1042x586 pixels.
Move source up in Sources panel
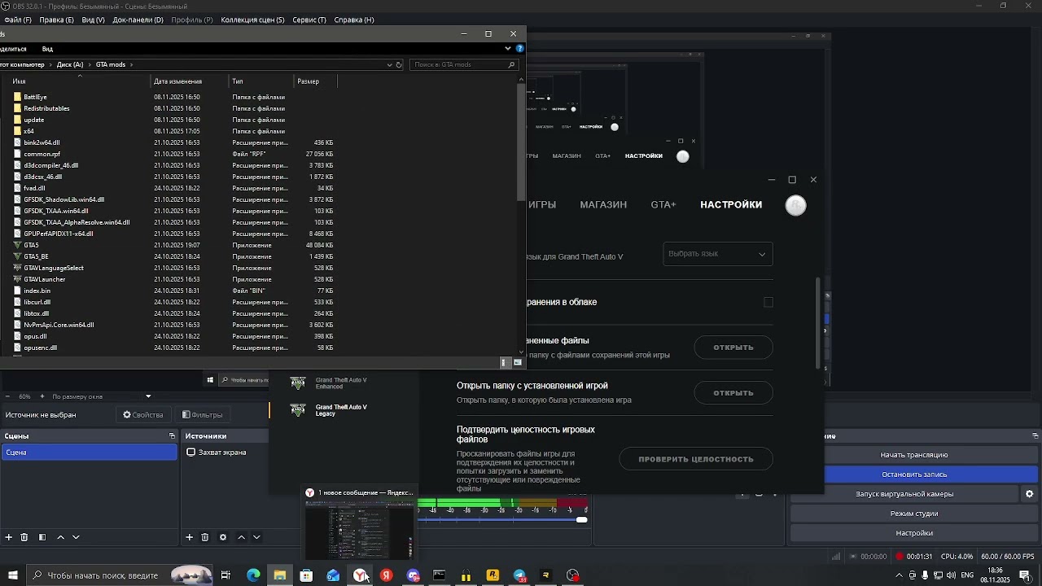tap(241, 537)
